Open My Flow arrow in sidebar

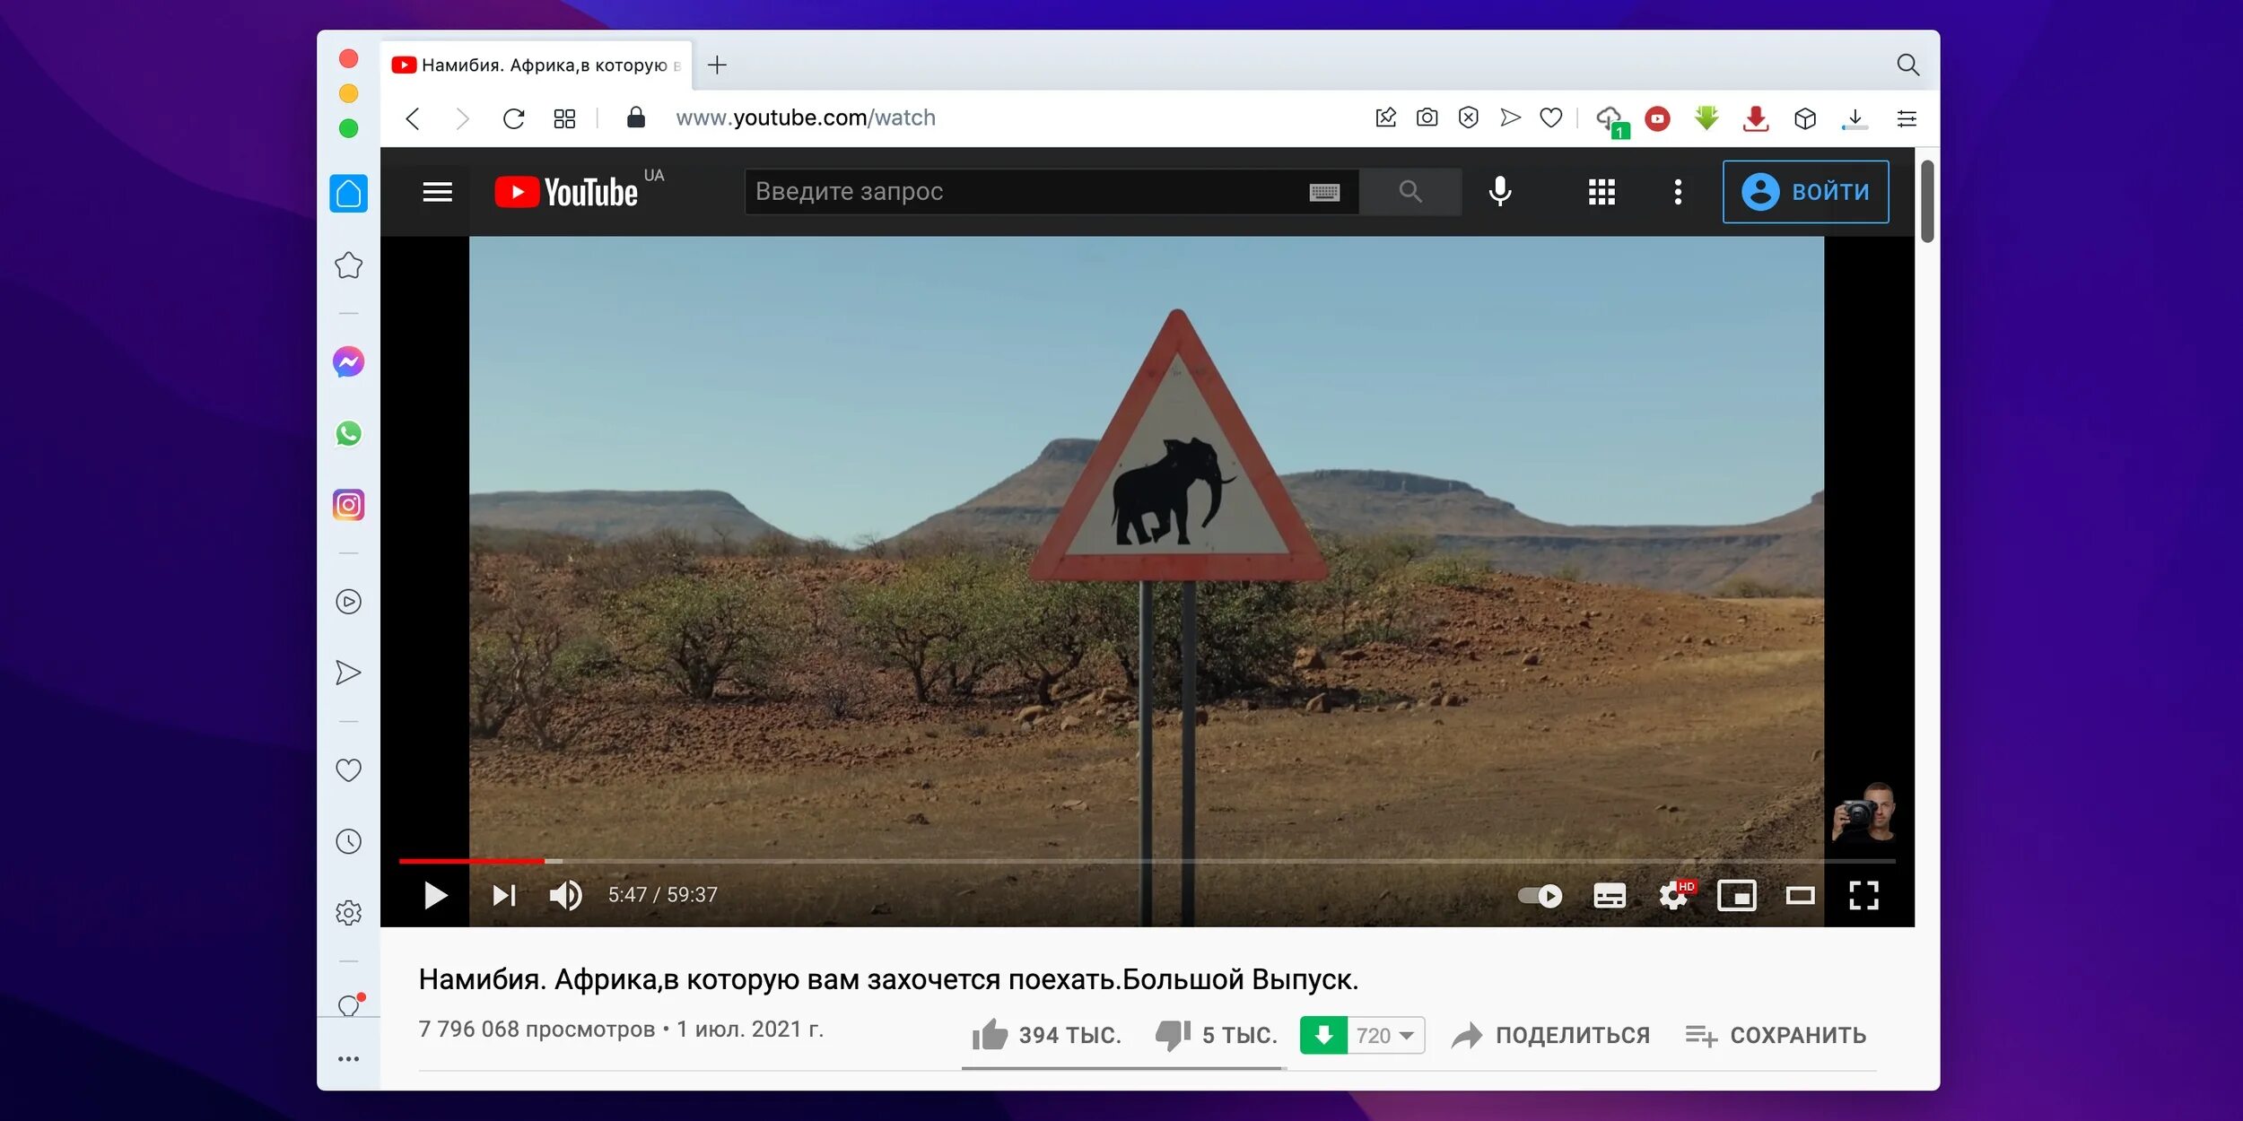pos(348,673)
